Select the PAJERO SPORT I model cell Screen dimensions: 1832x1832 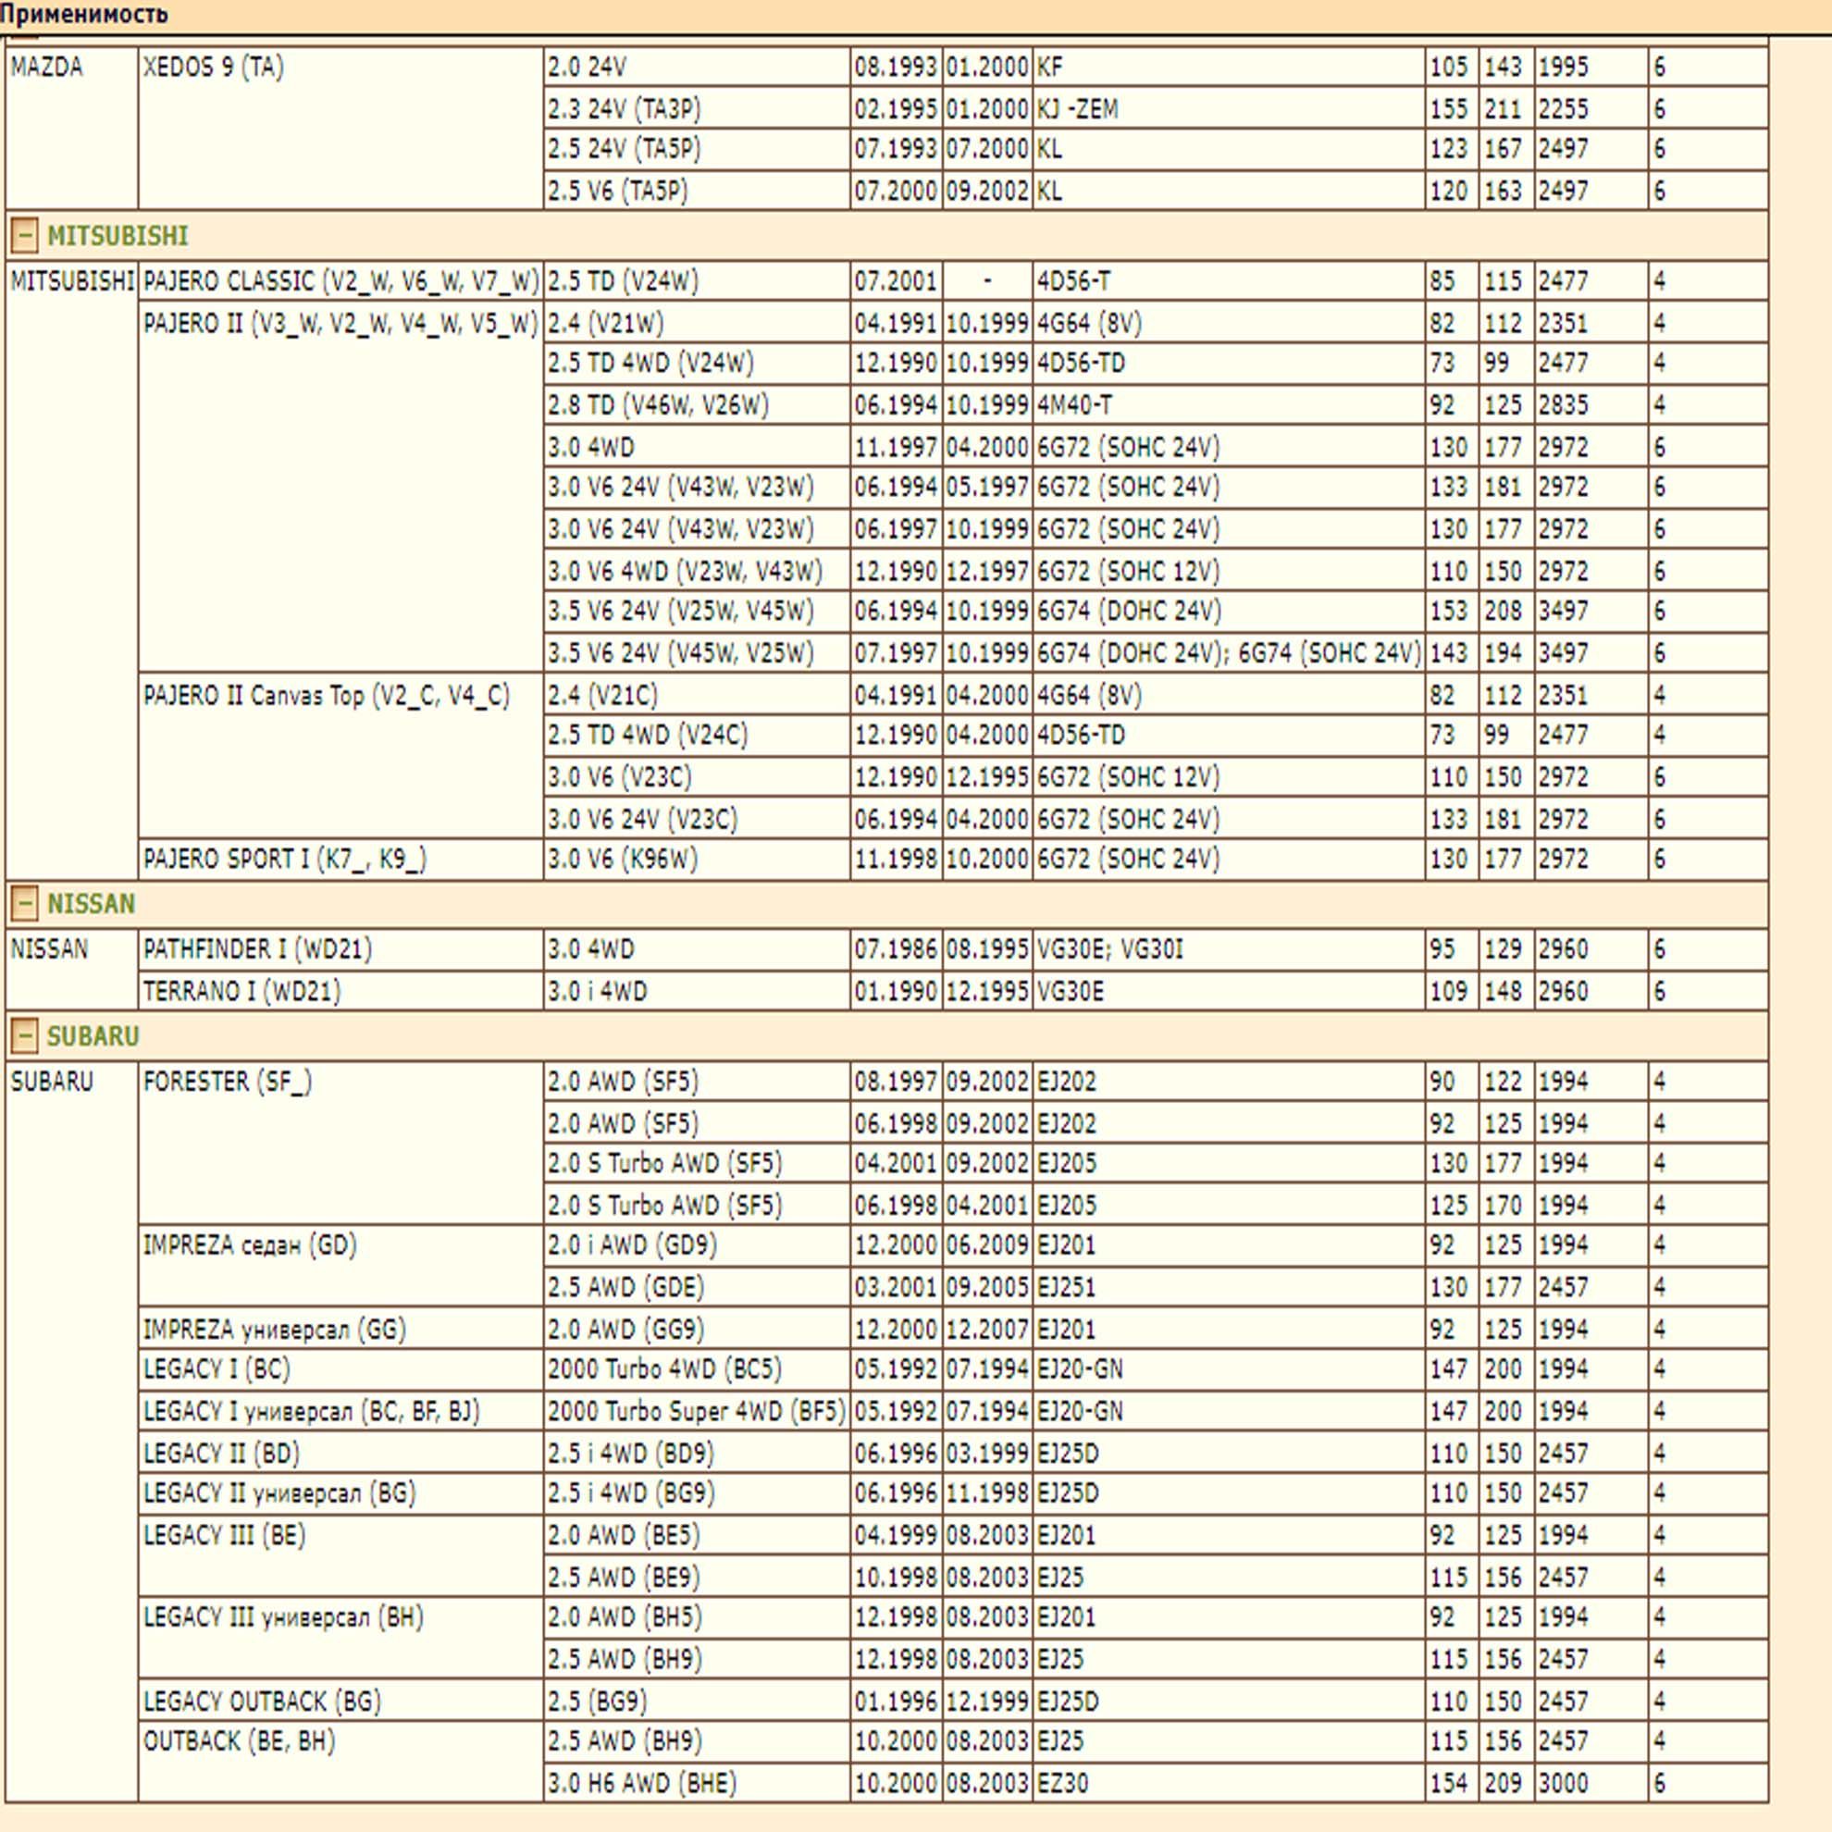click(284, 860)
